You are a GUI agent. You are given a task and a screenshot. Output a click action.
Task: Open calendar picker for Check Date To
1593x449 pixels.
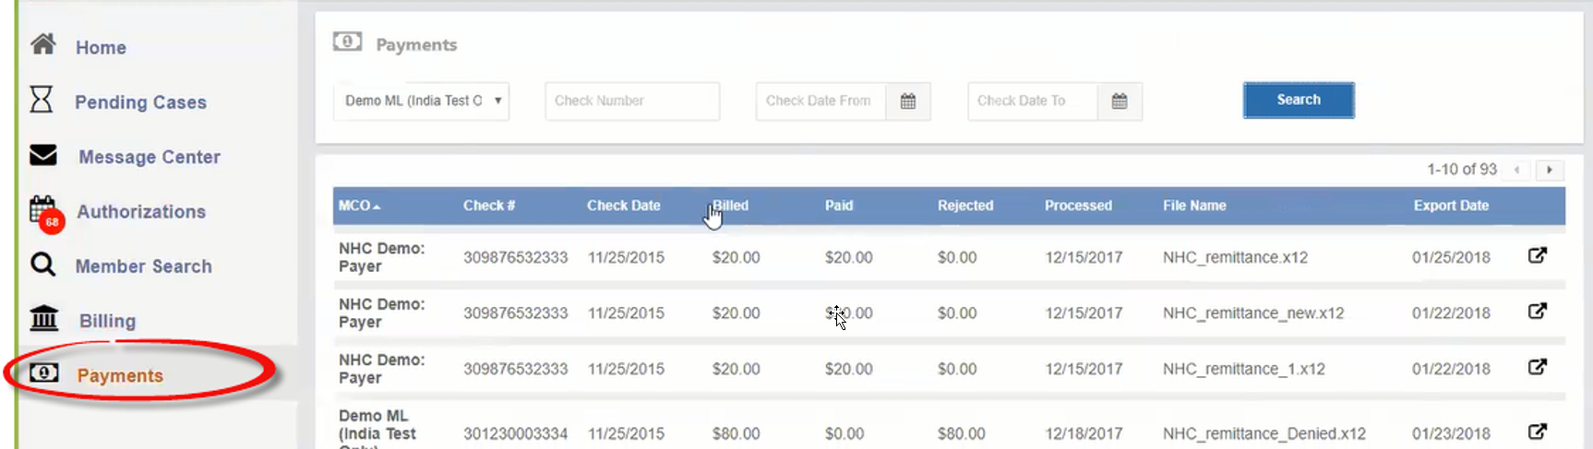[x=1120, y=101]
